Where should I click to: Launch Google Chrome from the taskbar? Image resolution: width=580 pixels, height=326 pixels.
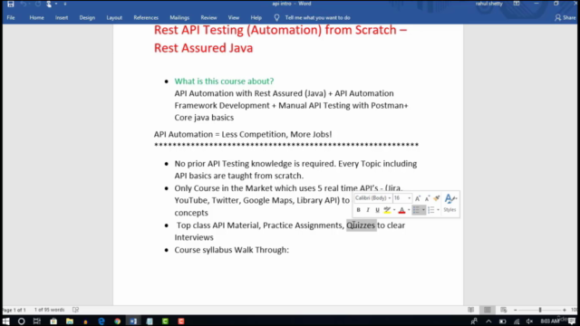click(117, 321)
